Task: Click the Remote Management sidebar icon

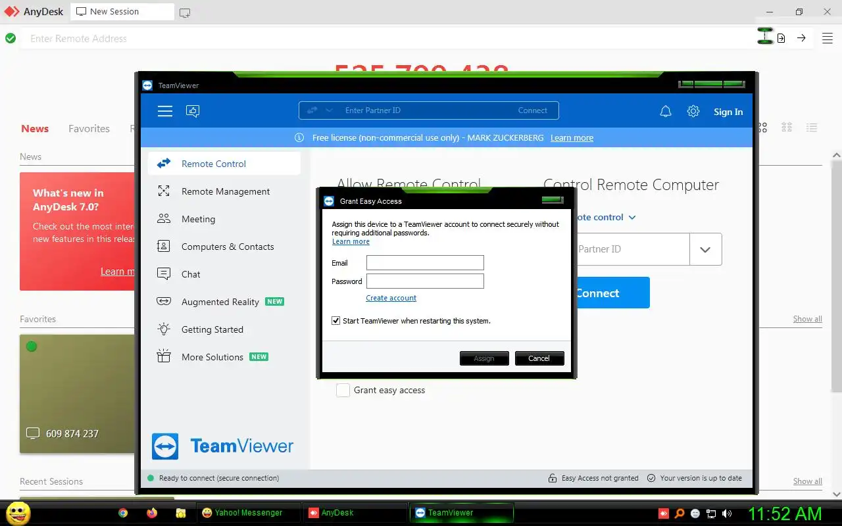Action: coord(164,191)
